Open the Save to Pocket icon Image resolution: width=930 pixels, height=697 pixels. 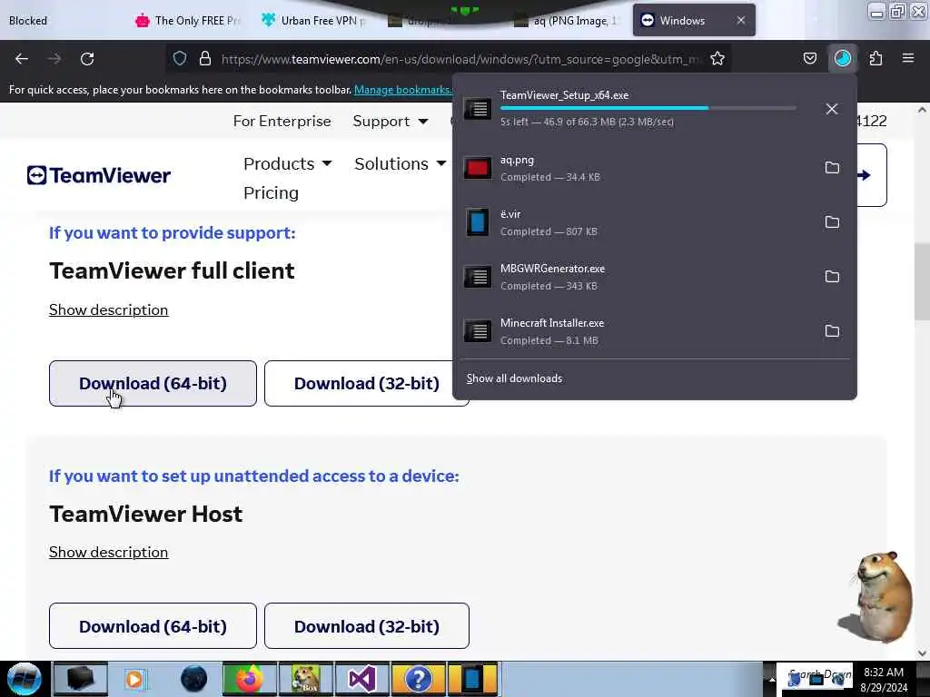(x=809, y=58)
